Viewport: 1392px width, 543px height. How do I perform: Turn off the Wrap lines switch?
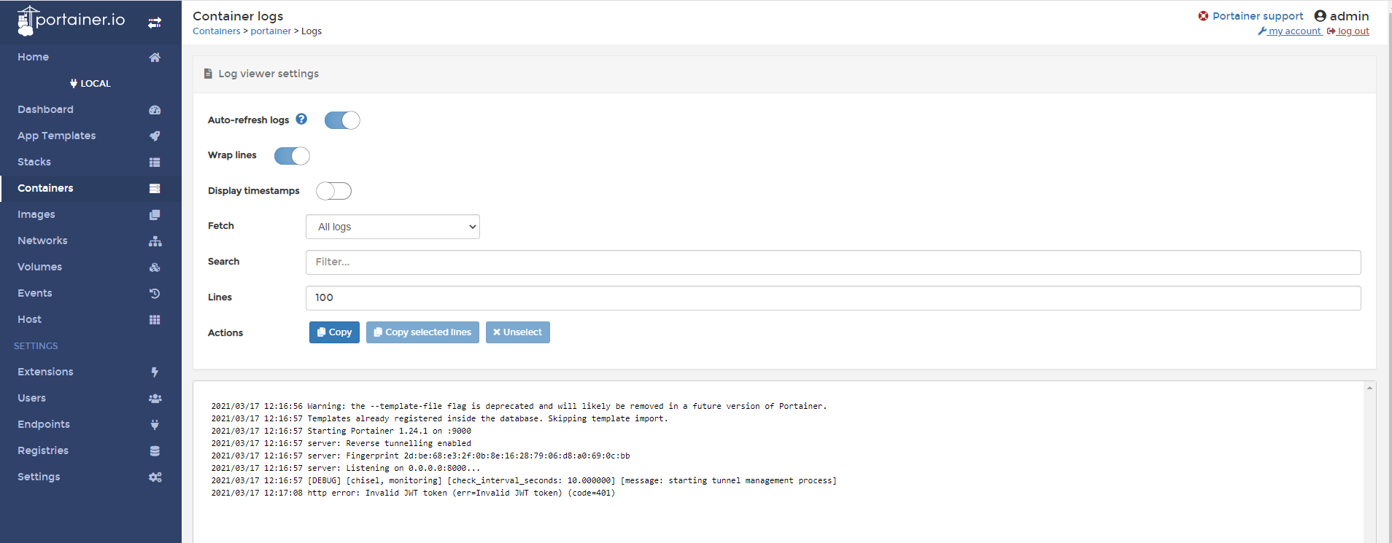[x=292, y=156]
